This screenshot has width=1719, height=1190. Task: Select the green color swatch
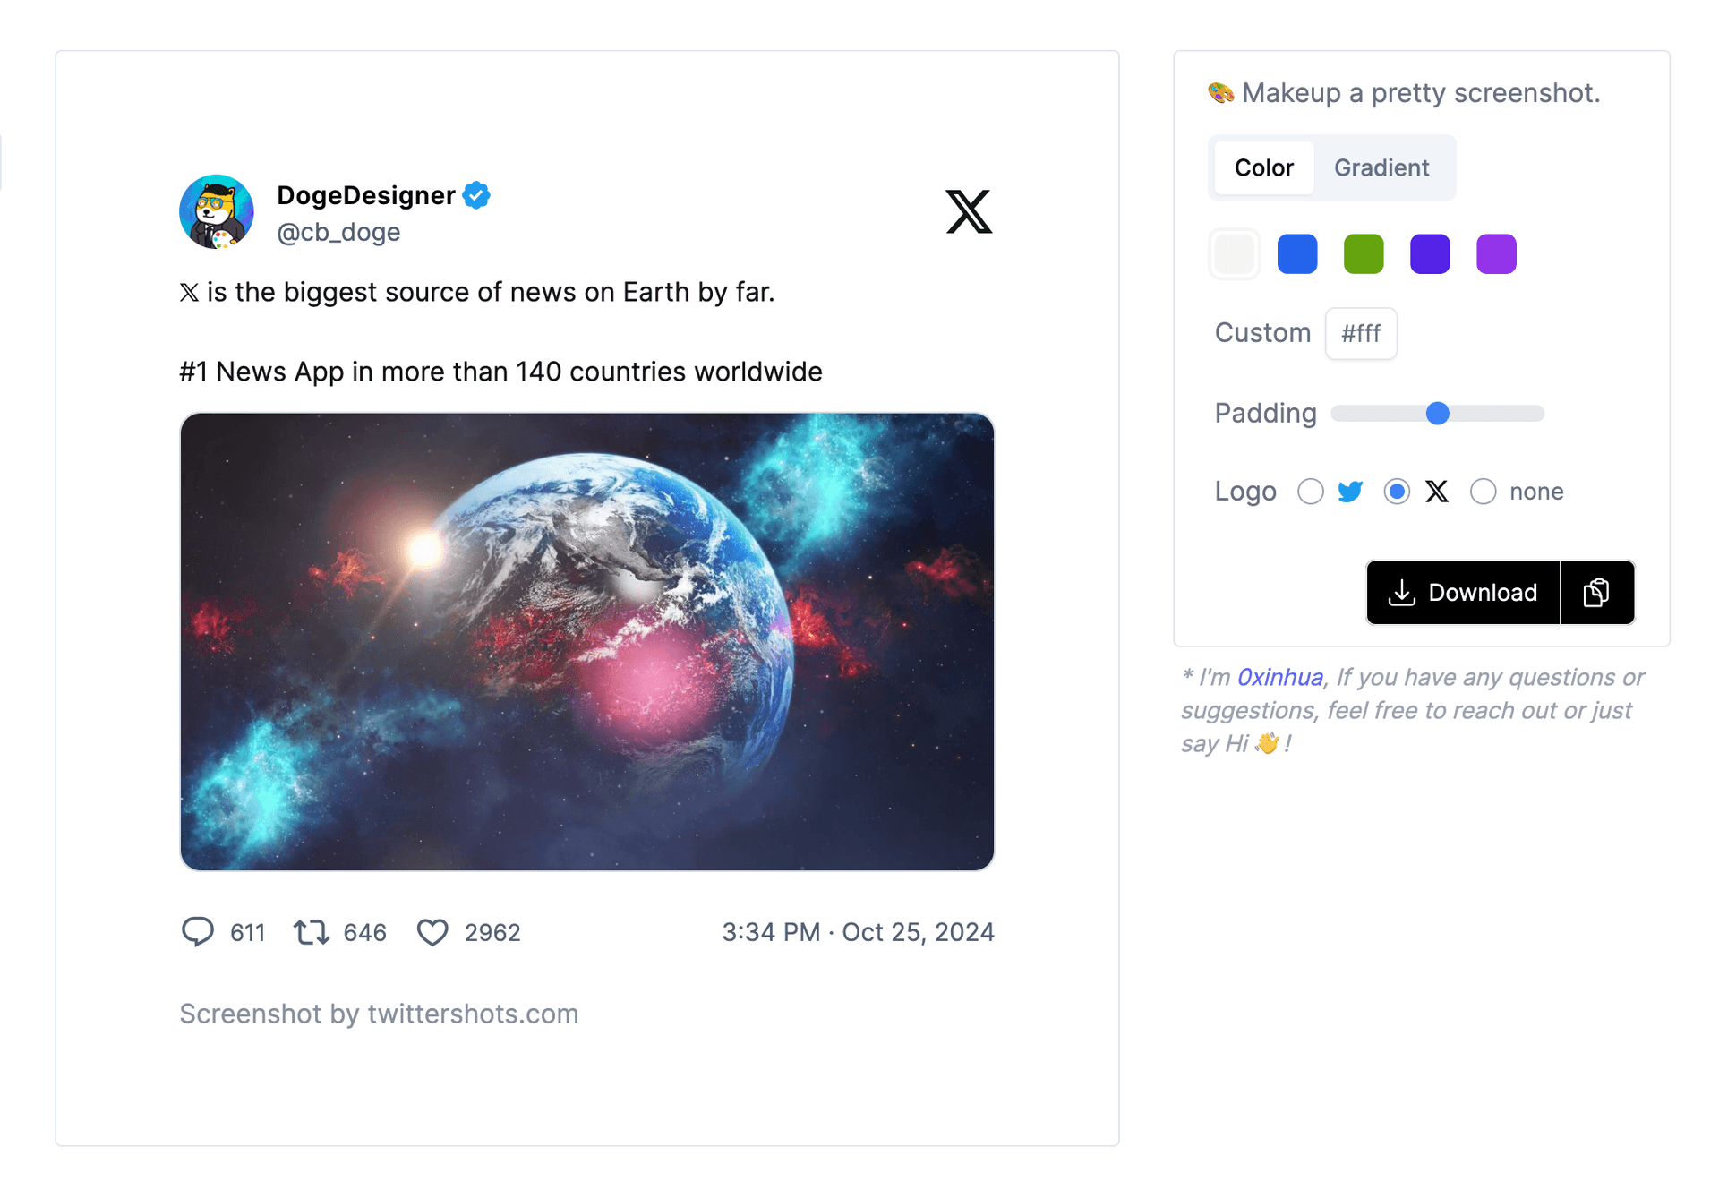1365,253
